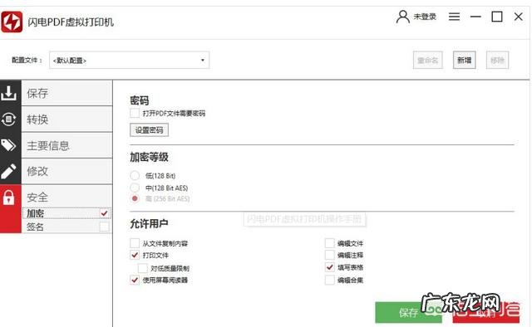Click the convert document icon in sidebar
Viewport: 532px width, 327px height.
(x=9, y=120)
